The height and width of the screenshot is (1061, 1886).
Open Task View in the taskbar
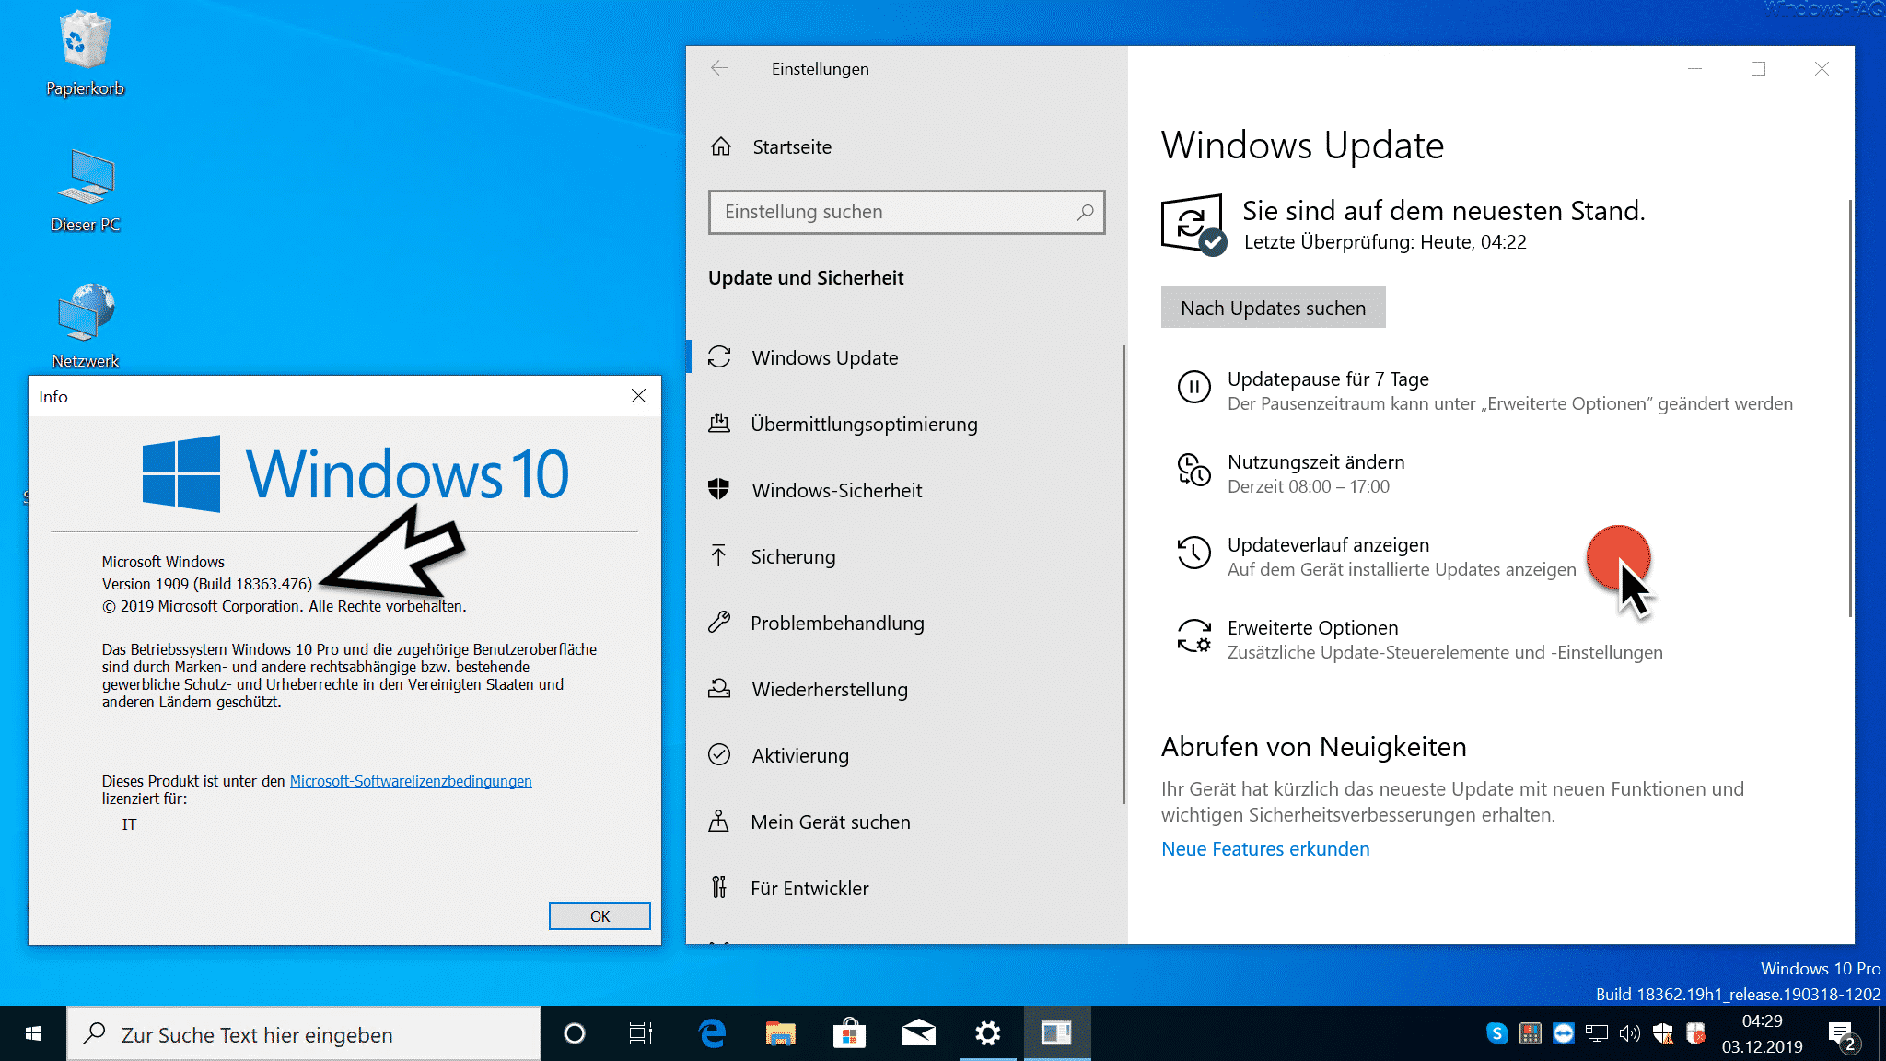pos(641,1033)
